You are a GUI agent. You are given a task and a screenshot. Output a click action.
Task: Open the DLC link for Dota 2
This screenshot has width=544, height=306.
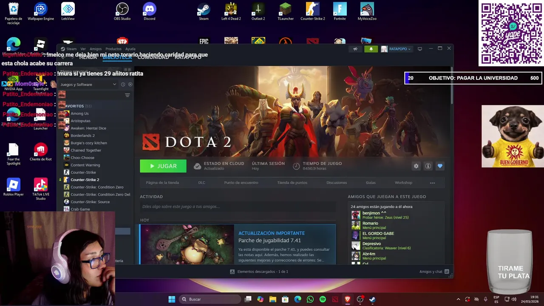pyautogui.click(x=201, y=183)
